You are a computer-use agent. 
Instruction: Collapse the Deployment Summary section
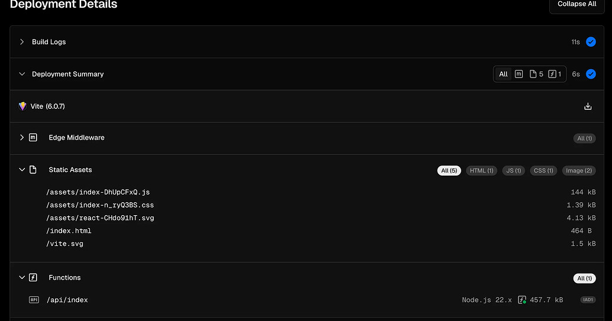click(x=22, y=74)
